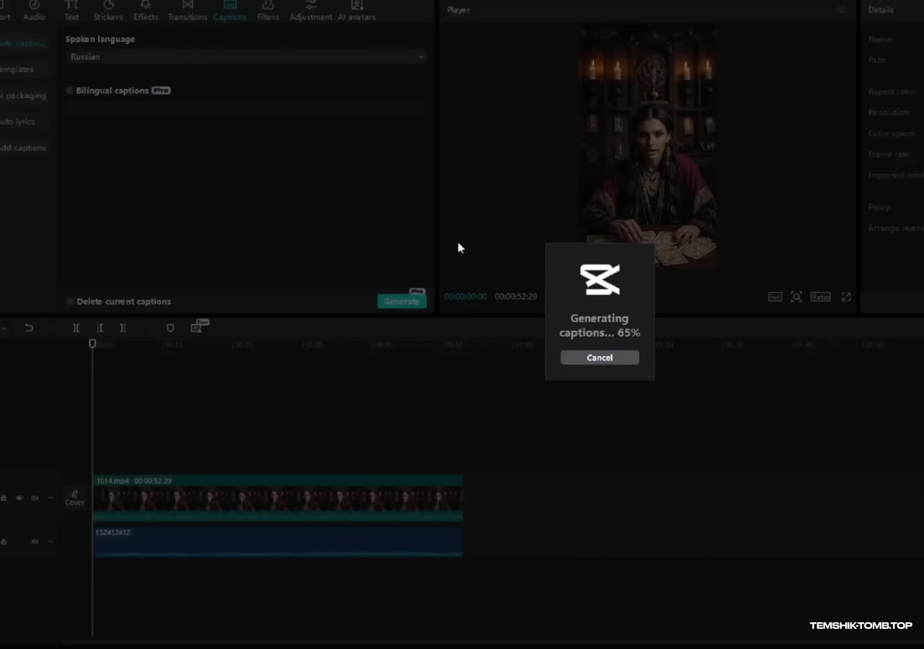Click the Aspect ratio label in Details
Viewport: 924px width, 649px height.
892,92
